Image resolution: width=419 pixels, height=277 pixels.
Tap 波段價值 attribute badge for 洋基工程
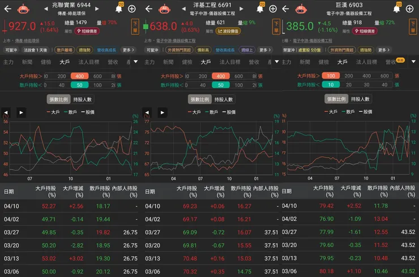[x=228, y=31]
